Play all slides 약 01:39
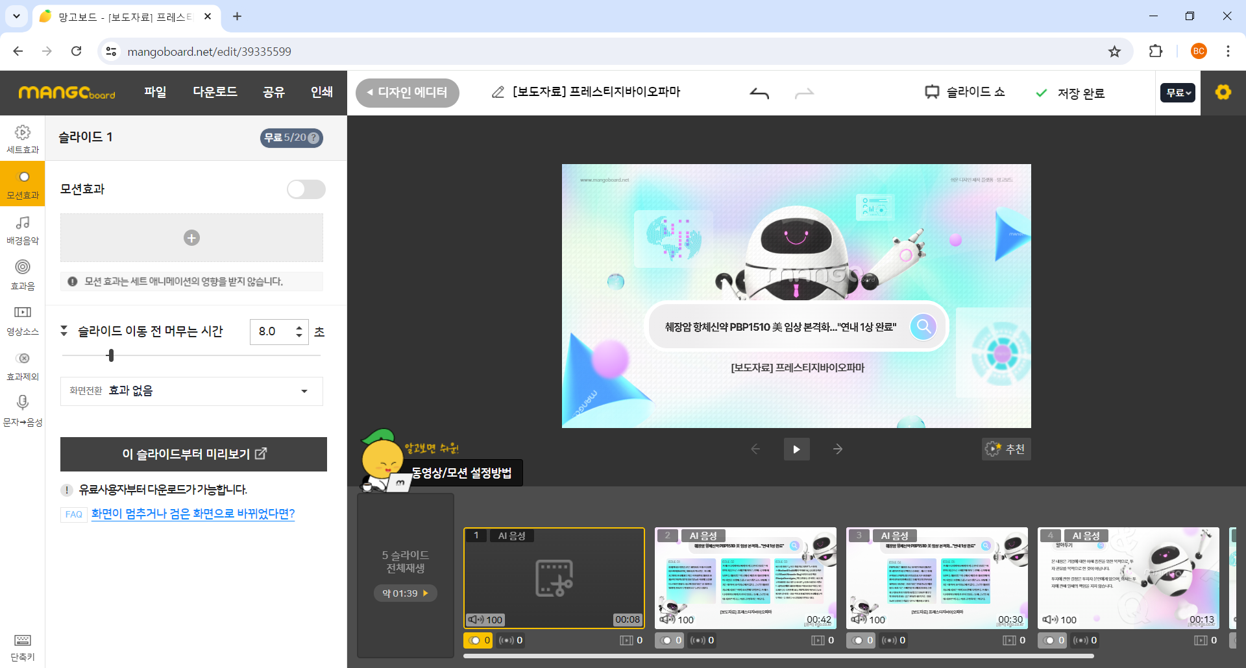The image size is (1246, 668). tap(406, 593)
